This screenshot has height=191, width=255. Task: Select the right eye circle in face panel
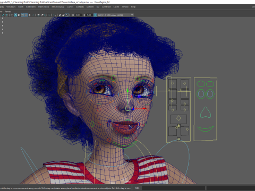(x=210, y=94)
